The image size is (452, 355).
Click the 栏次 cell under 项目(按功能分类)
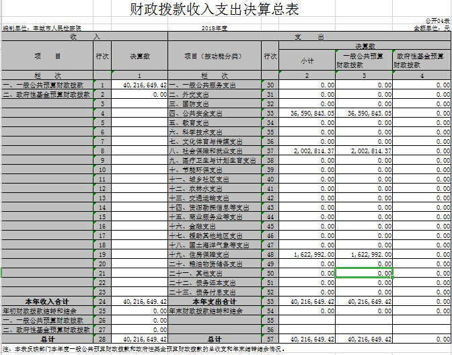click(x=215, y=75)
